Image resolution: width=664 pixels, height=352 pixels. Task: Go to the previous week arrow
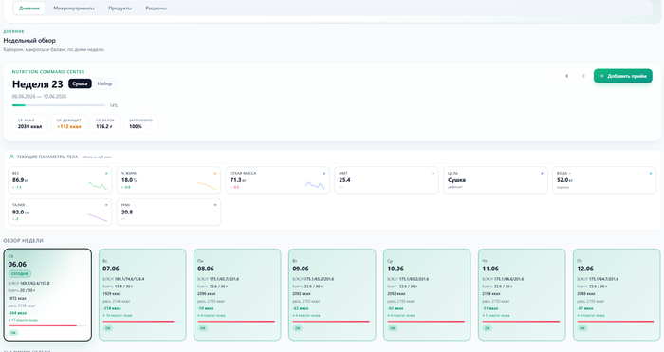click(567, 76)
